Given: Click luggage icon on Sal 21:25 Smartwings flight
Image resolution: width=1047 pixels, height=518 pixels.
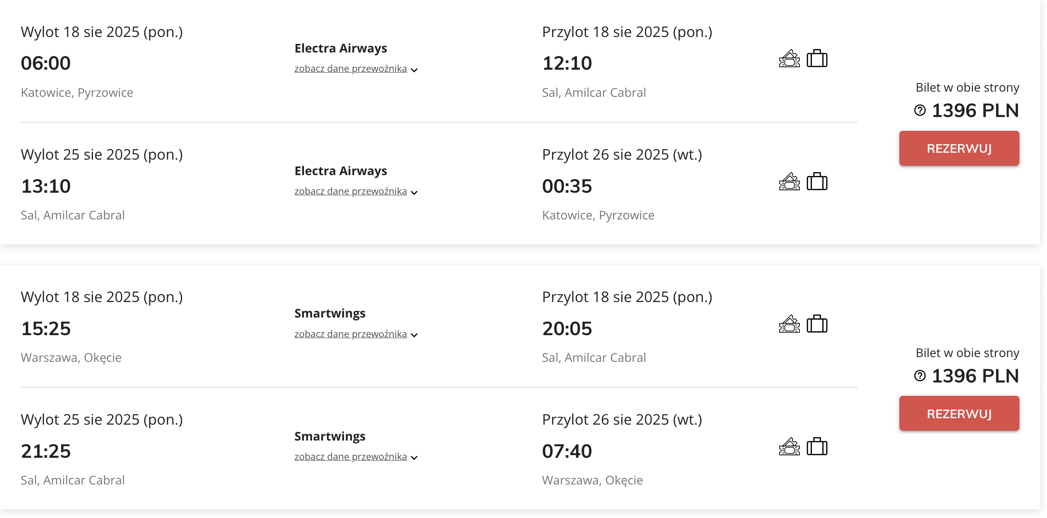Looking at the screenshot, I should [817, 447].
